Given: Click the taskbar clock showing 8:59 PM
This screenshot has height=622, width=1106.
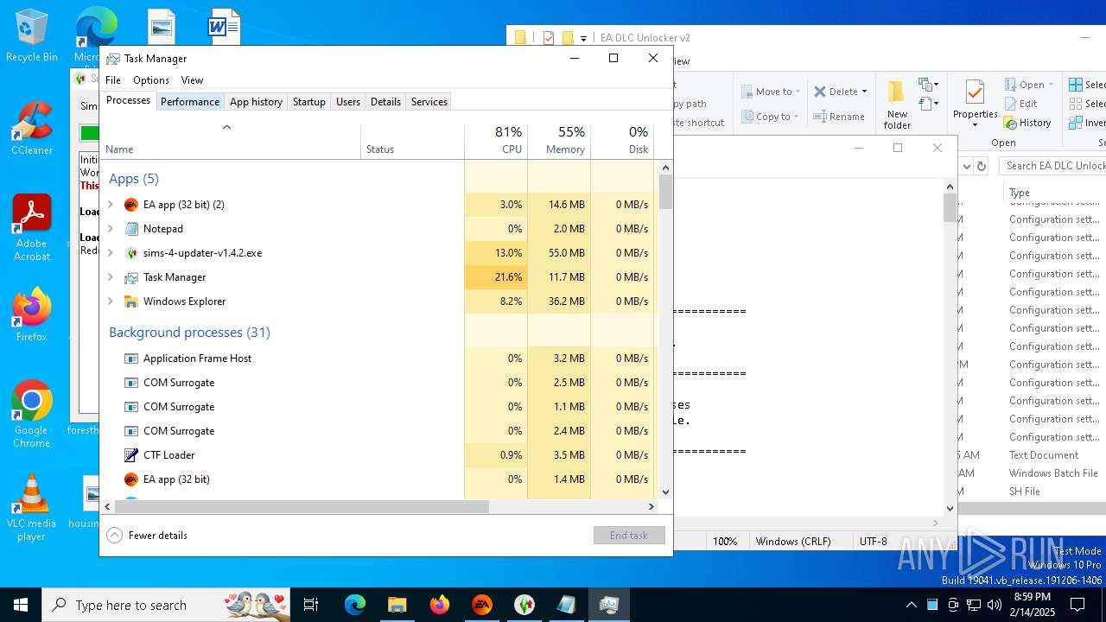Looking at the screenshot, I should coord(1032,605).
